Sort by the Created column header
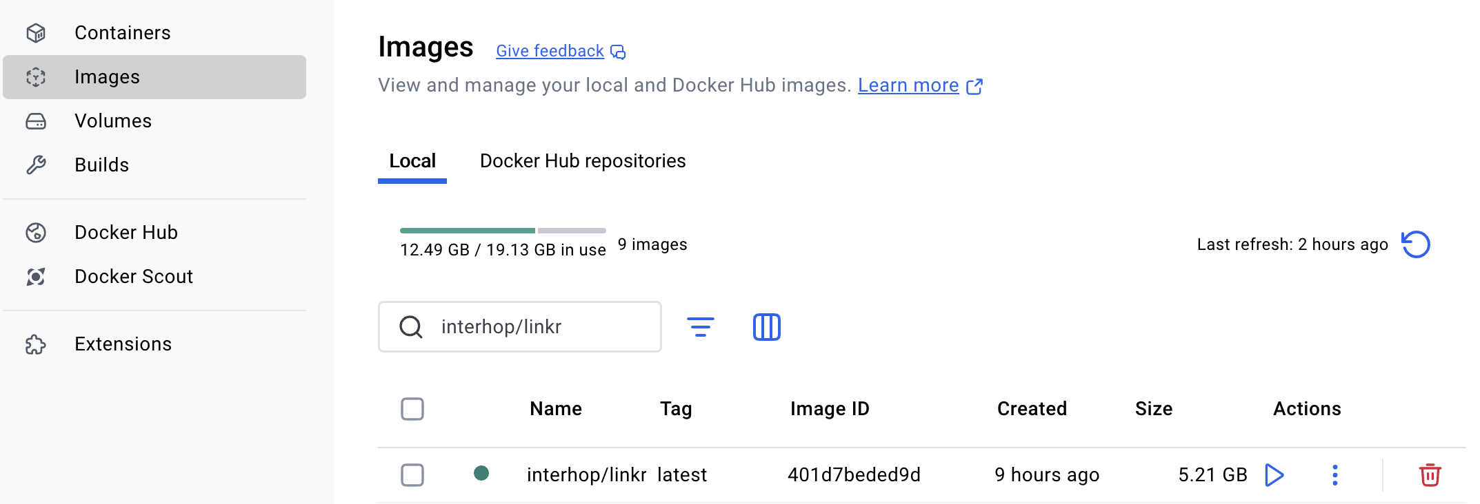This screenshot has width=1480, height=504. (x=1032, y=409)
